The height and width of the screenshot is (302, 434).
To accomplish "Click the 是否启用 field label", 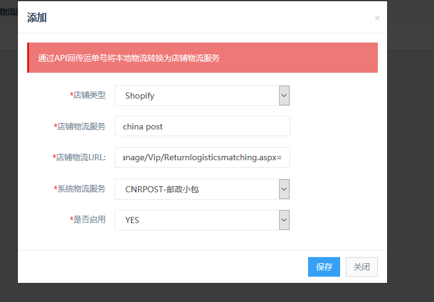I will click(x=88, y=220).
